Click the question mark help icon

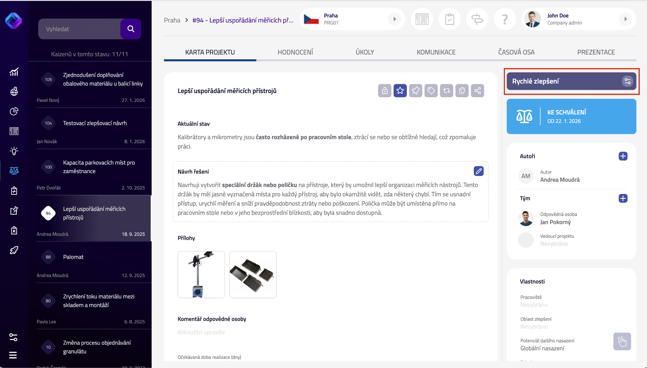[x=505, y=20]
